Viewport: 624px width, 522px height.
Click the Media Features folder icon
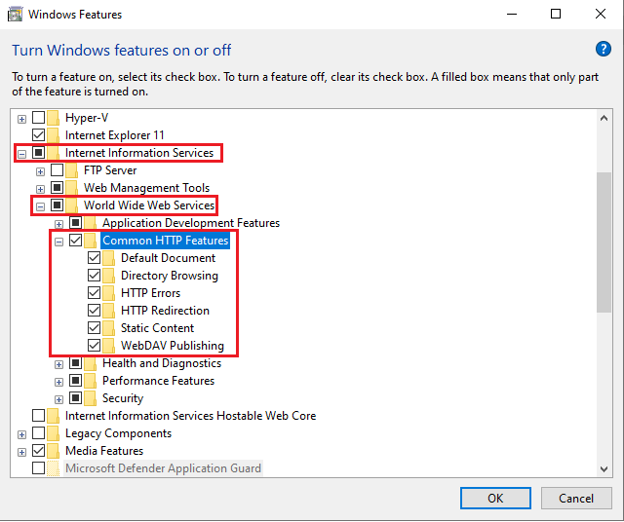click(x=53, y=451)
